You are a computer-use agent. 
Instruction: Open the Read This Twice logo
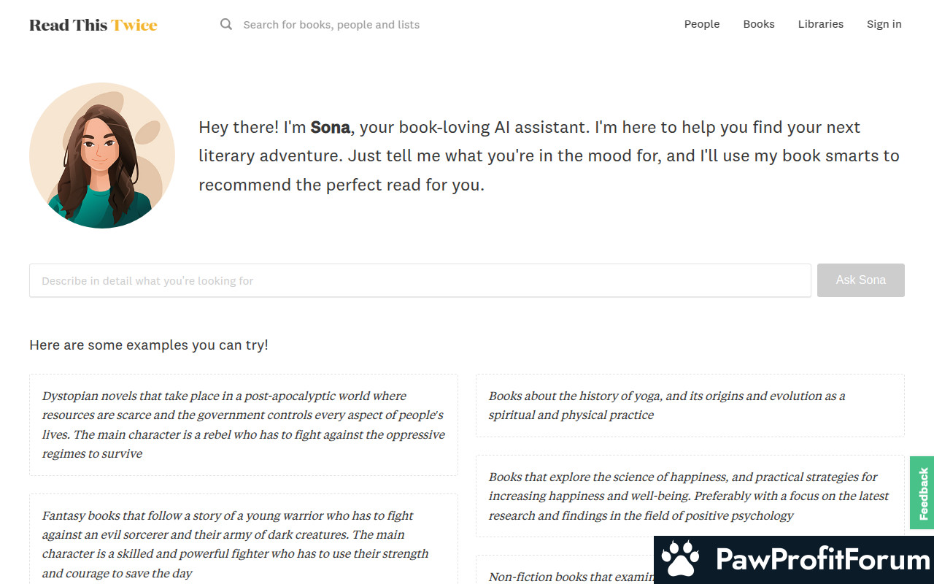[x=93, y=25]
